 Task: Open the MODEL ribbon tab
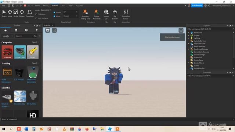pos(46,5)
